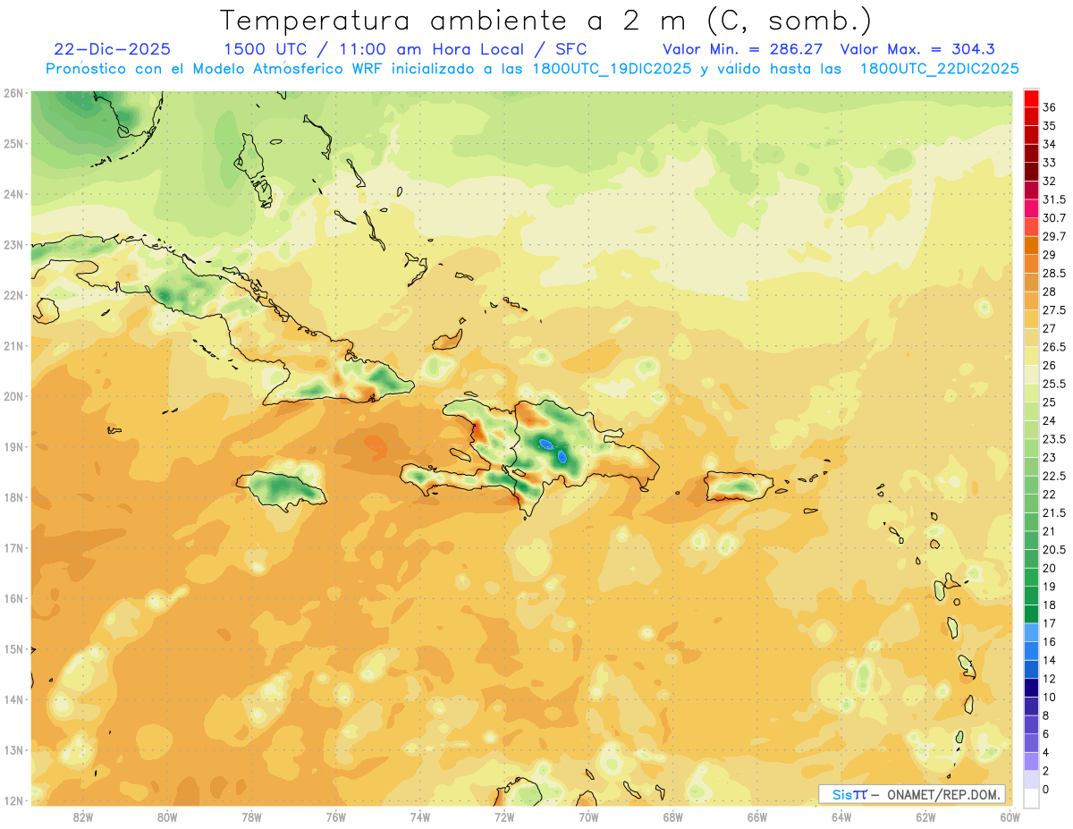1073x829 pixels.
Task: Click the '64W' longitude label
Action: (841, 816)
